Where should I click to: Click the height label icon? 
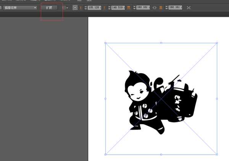click(161, 8)
